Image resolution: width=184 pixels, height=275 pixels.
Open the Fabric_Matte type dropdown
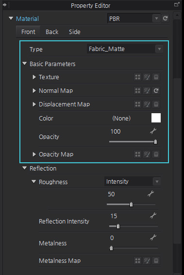tap(125, 49)
